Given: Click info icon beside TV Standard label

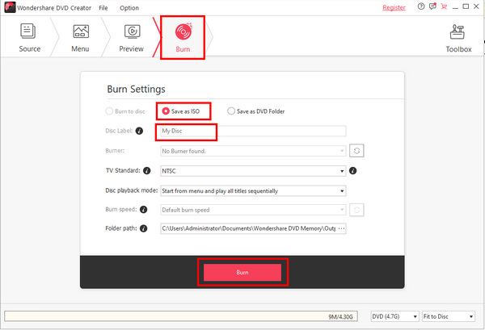Looking at the screenshot, I should pos(147,171).
